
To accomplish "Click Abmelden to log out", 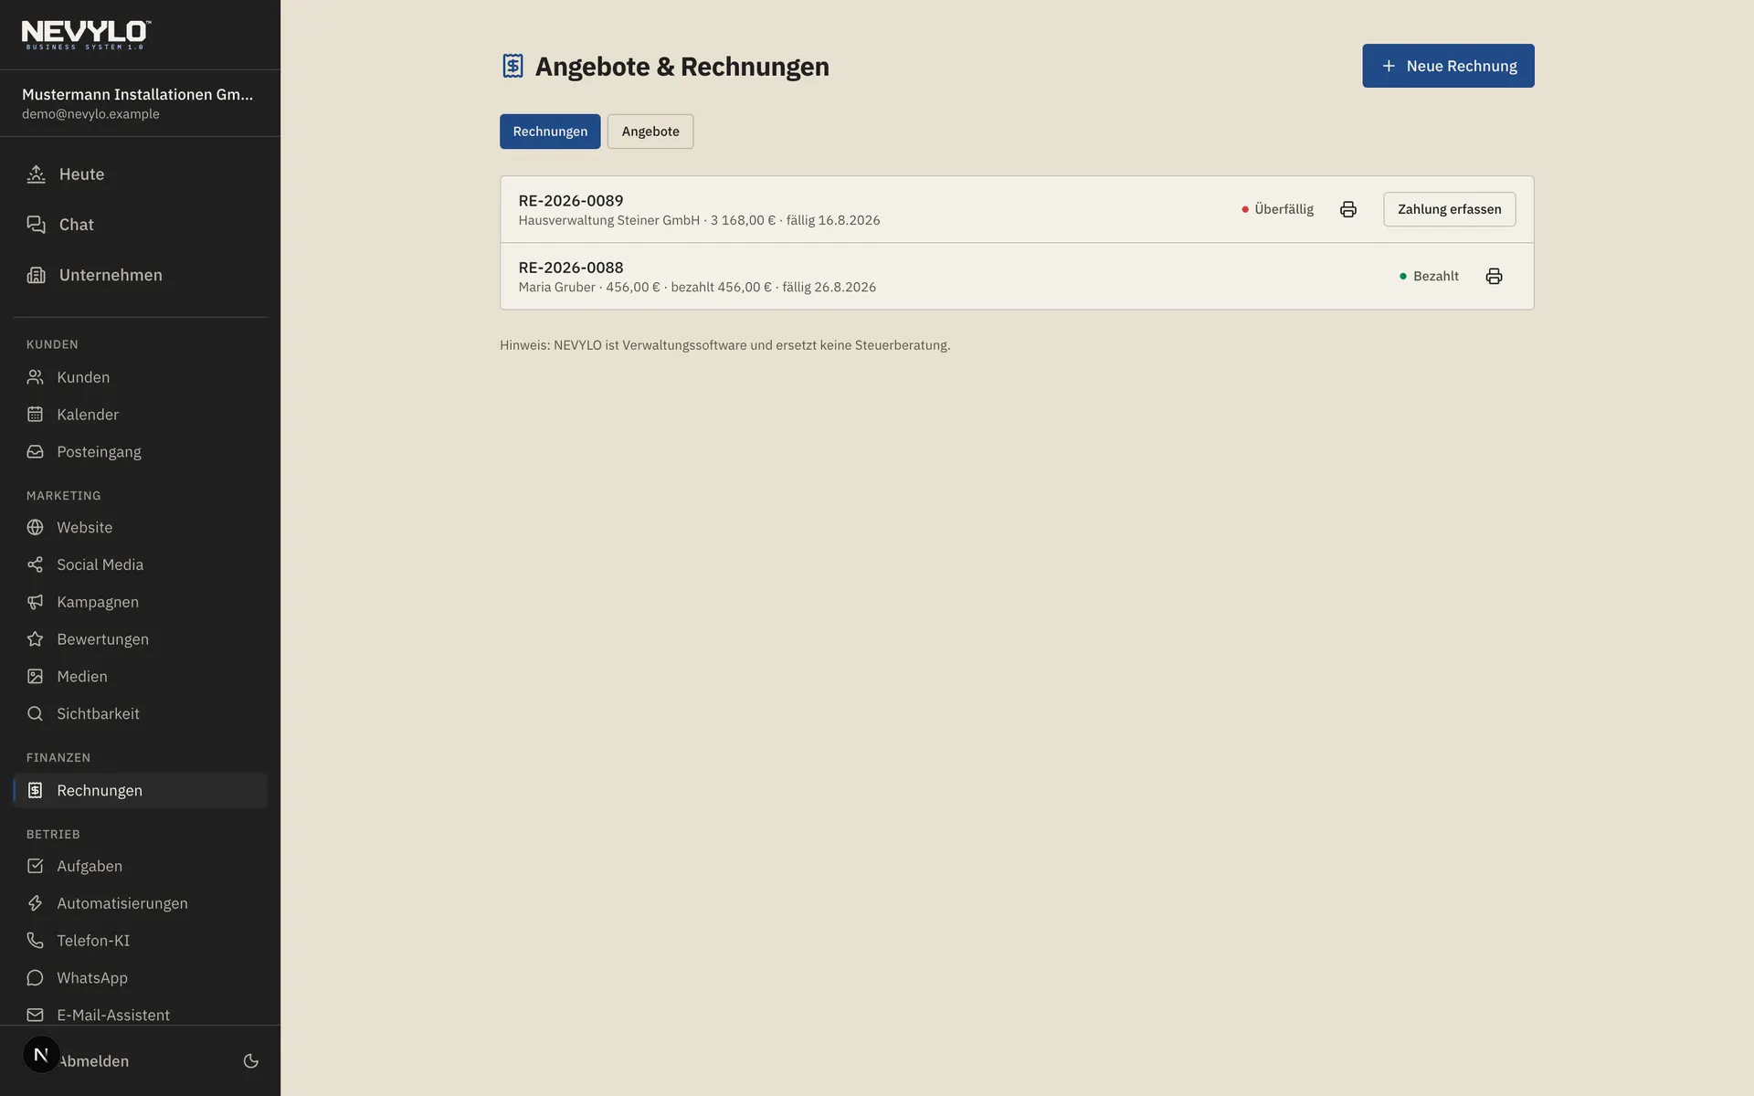I will tap(95, 1061).
